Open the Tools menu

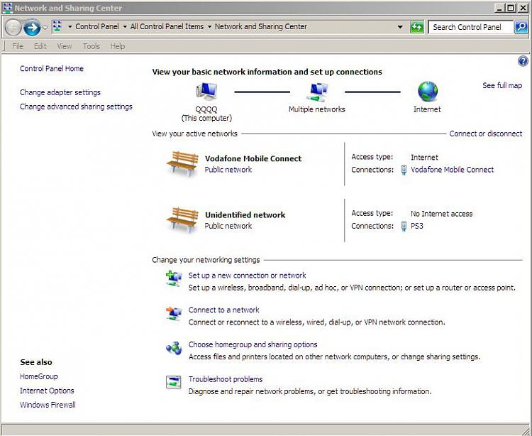click(x=92, y=46)
